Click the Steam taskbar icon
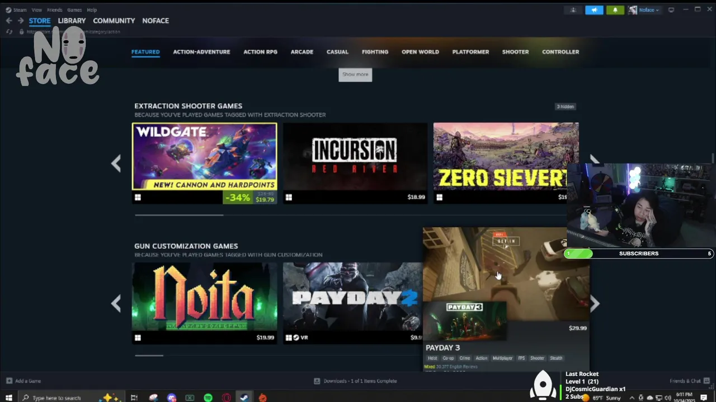Image resolution: width=716 pixels, height=402 pixels. pyautogui.click(x=244, y=398)
